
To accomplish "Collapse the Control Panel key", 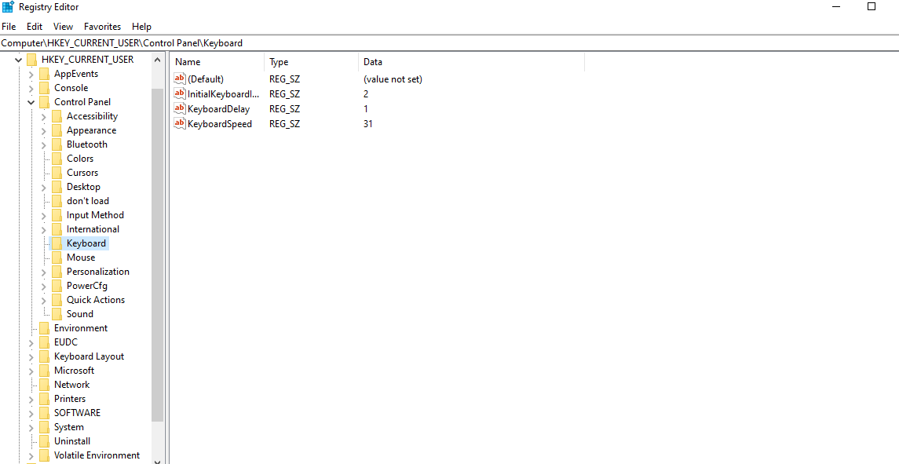I will click(x=31, y=102).
